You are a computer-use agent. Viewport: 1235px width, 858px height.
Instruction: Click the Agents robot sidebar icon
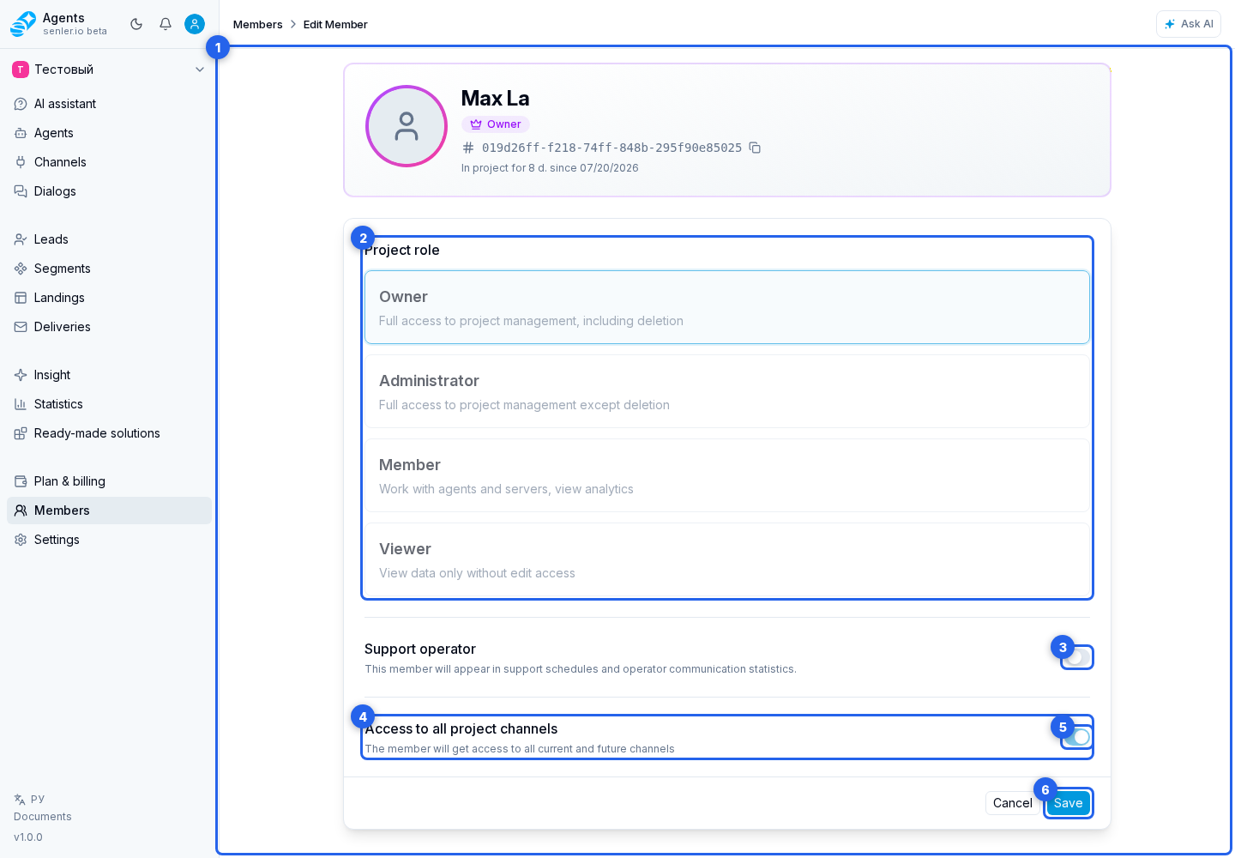point(21,133)
